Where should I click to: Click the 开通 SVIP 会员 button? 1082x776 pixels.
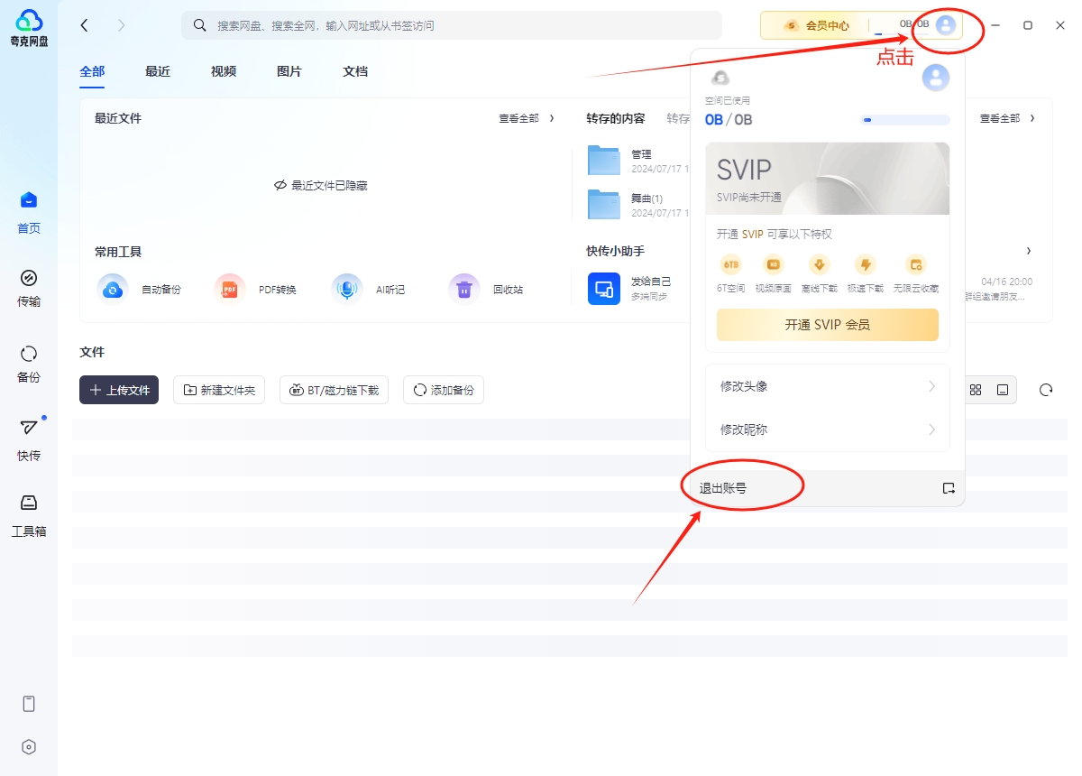click(x=828, y=325)
